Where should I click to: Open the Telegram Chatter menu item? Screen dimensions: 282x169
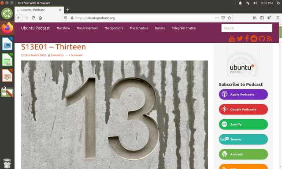(x=184, y=28)
